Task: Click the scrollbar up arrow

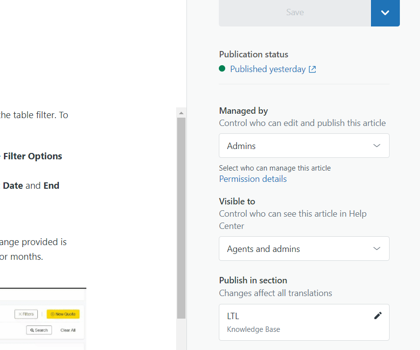Action: 181,113
